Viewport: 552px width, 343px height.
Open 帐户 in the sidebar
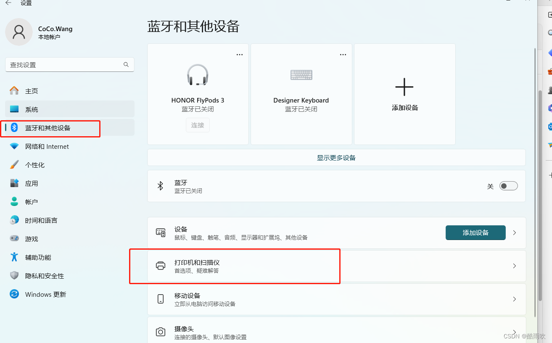pos(70,202)
